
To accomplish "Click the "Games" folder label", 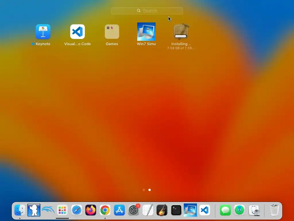I will 112,44.
